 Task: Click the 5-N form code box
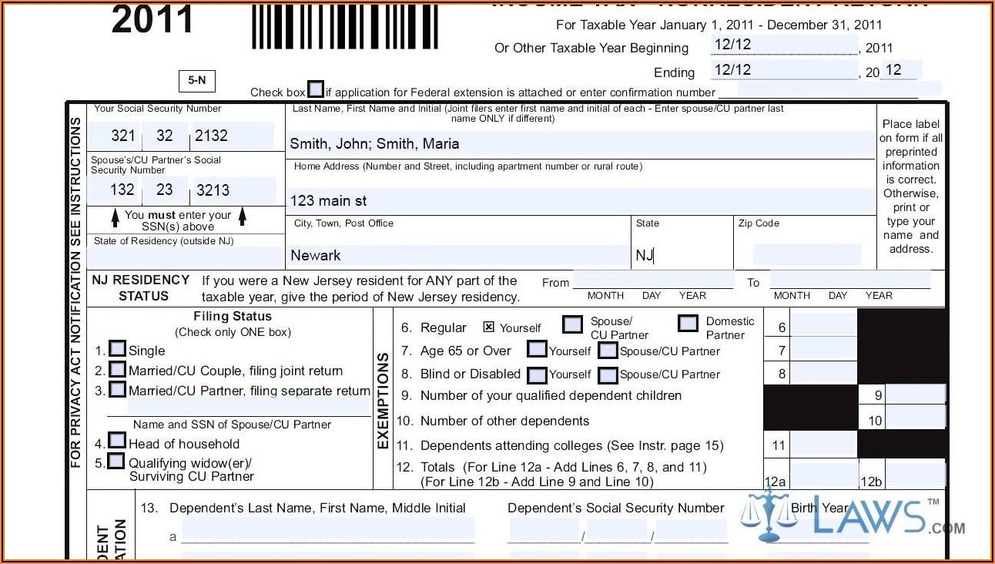[x=198, y=81]
